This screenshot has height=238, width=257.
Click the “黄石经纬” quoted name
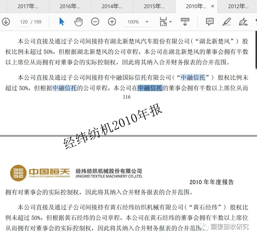pyautogui.click(x=205, y=207)
